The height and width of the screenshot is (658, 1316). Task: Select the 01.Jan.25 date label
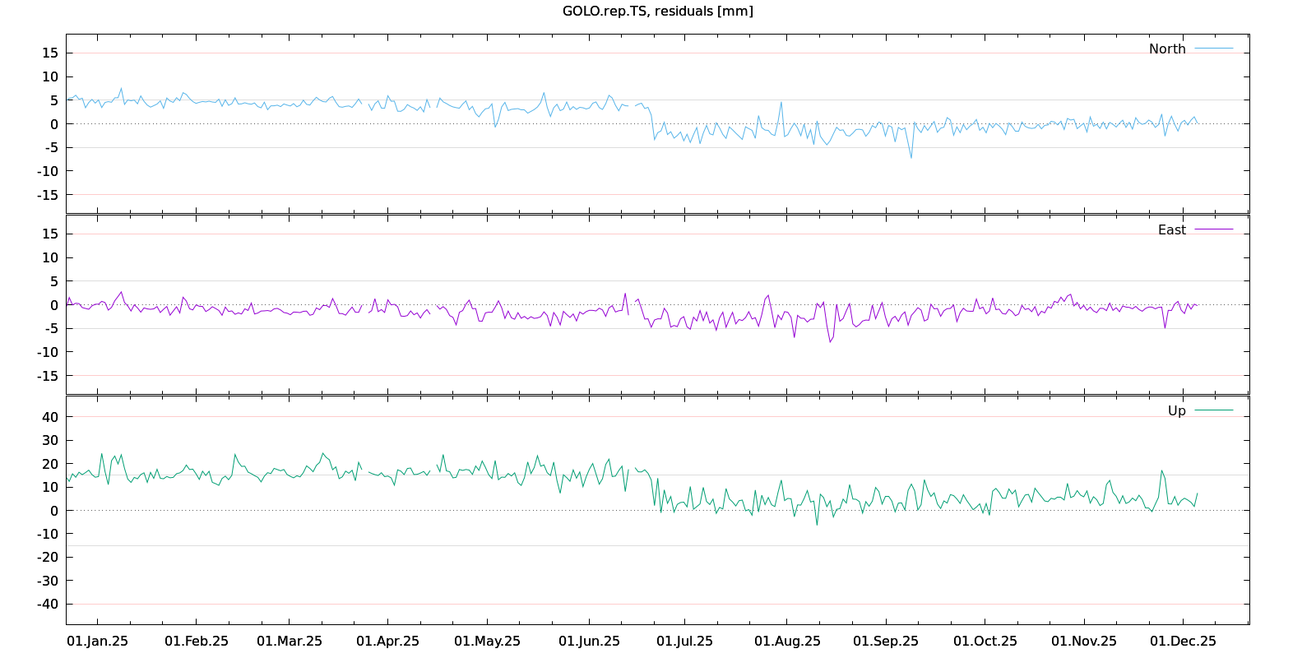click(x=97, y=641)
